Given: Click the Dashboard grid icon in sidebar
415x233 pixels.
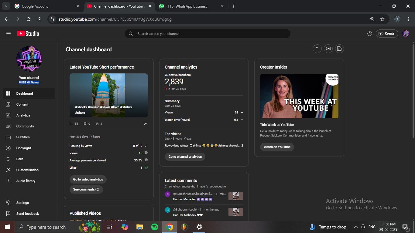Looking at the screenshot, I should tap(8, 93).
